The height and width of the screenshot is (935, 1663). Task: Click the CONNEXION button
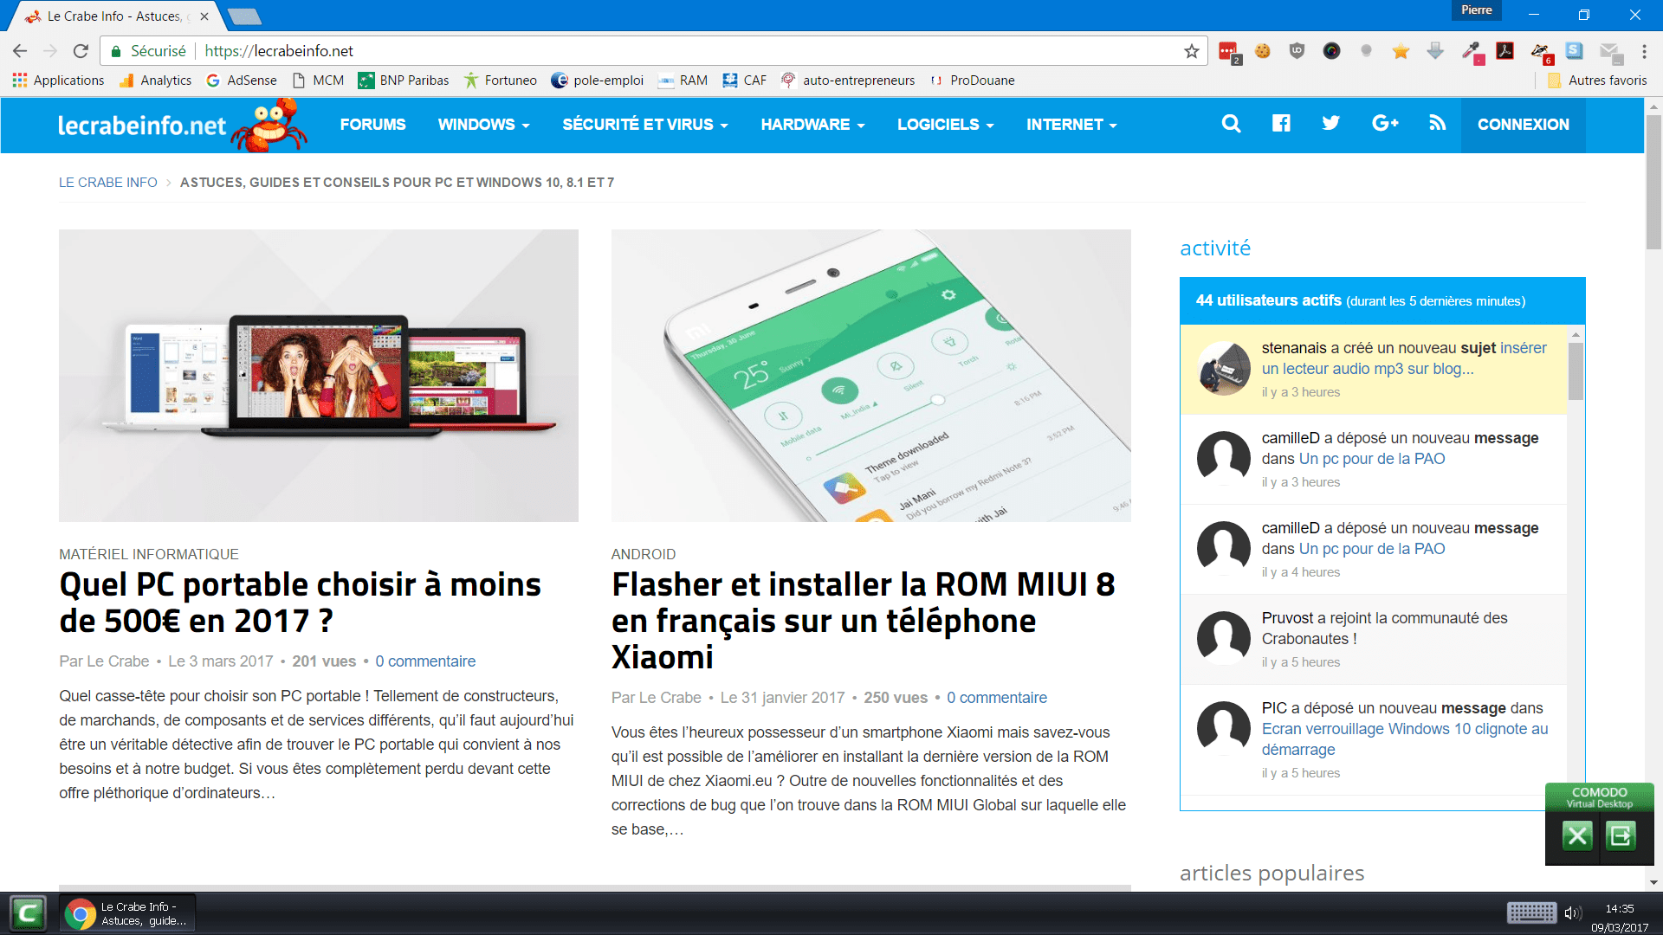1523,125
